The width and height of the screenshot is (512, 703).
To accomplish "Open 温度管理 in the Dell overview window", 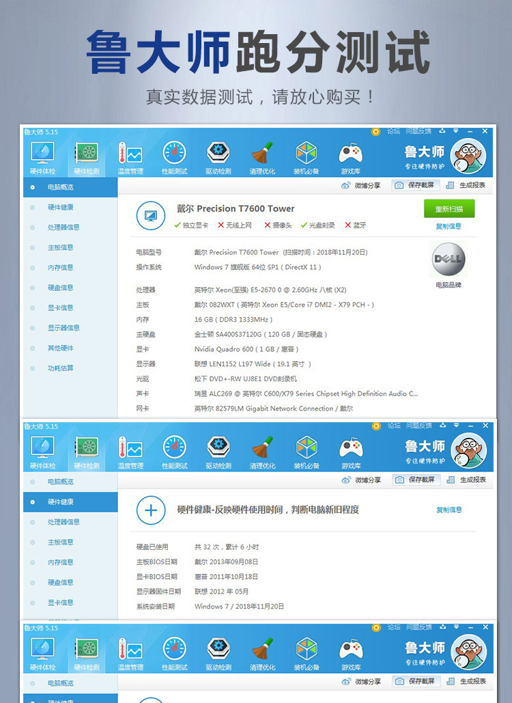I will (130, 158).
